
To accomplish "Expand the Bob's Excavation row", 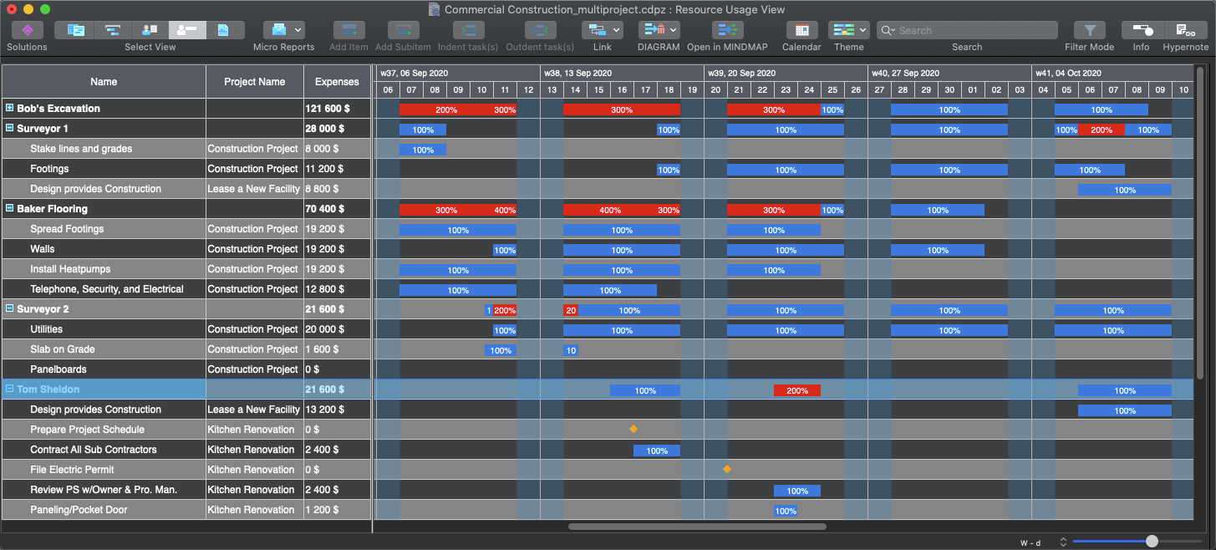I will (x=9, y=109).
